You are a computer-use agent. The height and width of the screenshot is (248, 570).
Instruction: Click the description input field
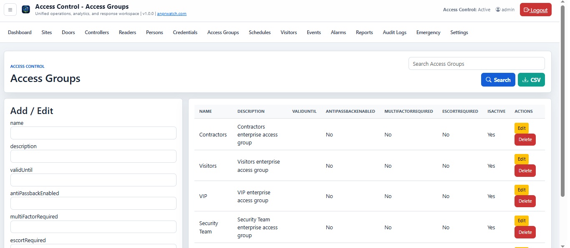93,156
